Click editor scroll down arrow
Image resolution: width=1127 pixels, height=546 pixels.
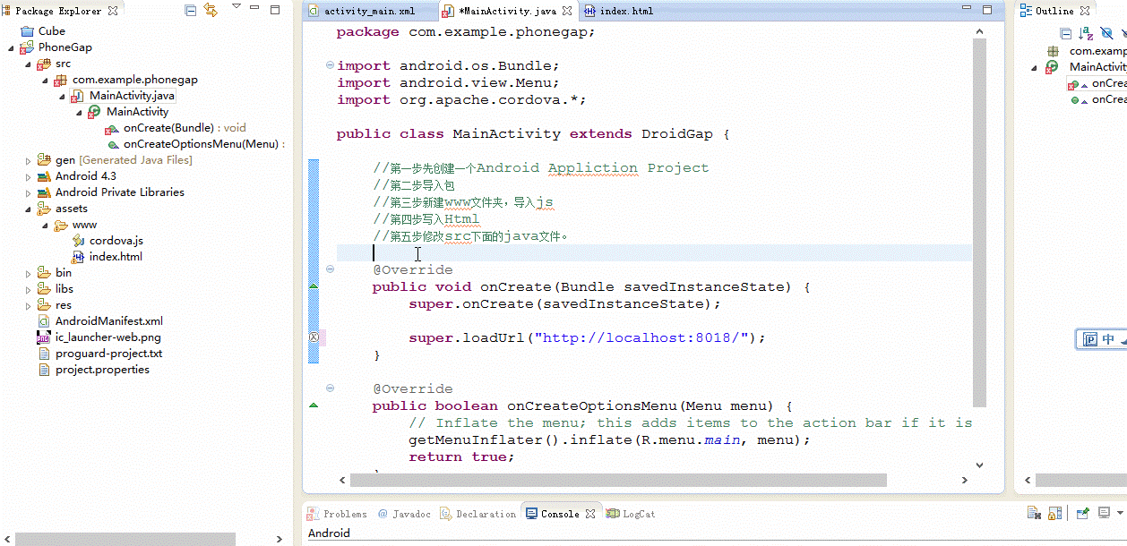[x=979, y=465]
